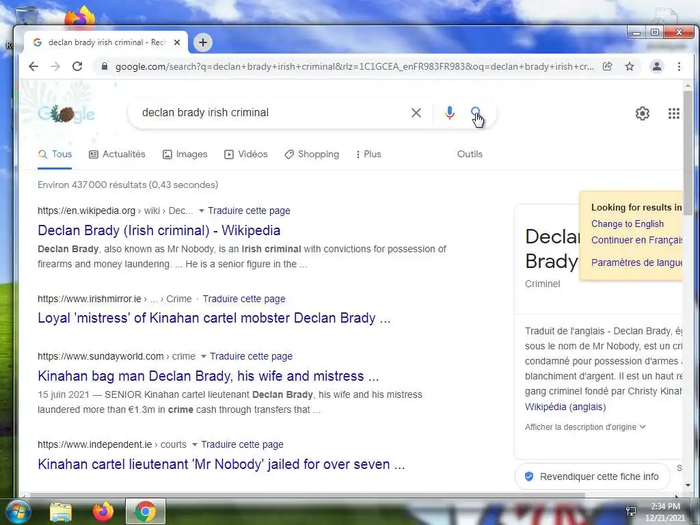This screenshot has height=525, width=700.
Task: Expand dropdown arrow beside sundayworld.com URL
Action: coord(204,356)
